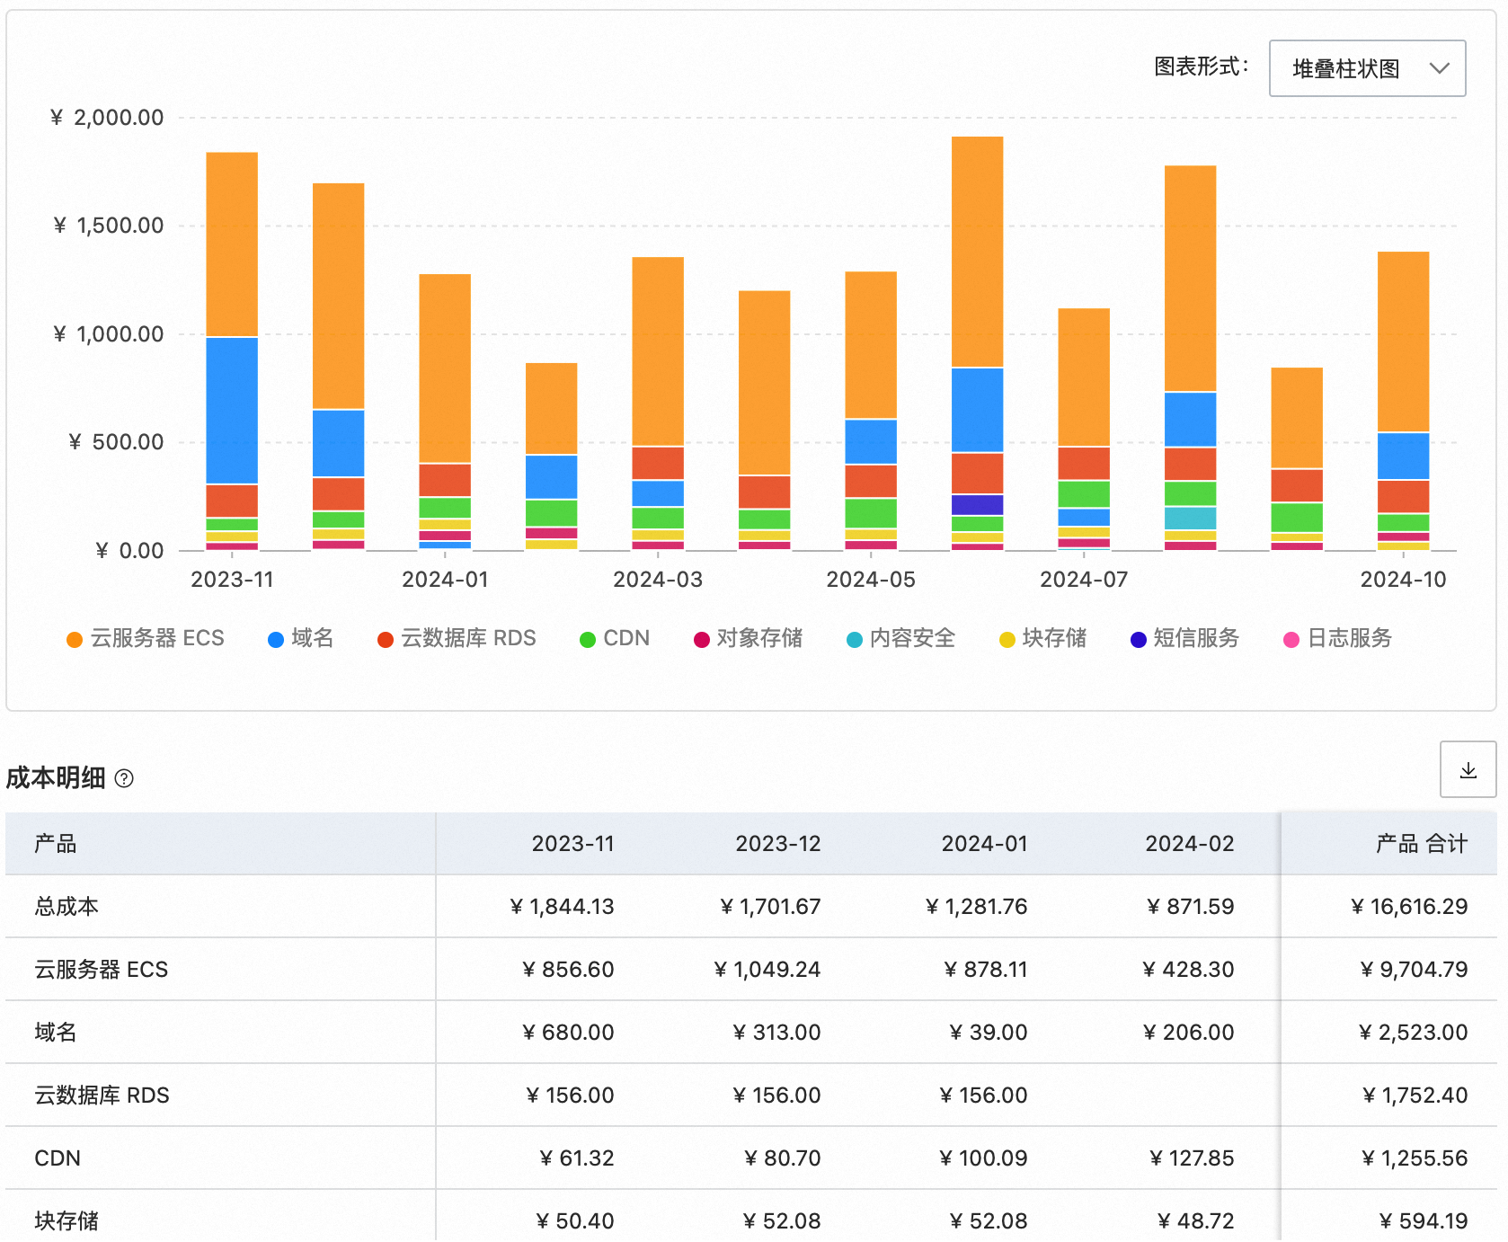
Task: Select the 云数据库 RDS table row label
Action: coord(102,1096)
